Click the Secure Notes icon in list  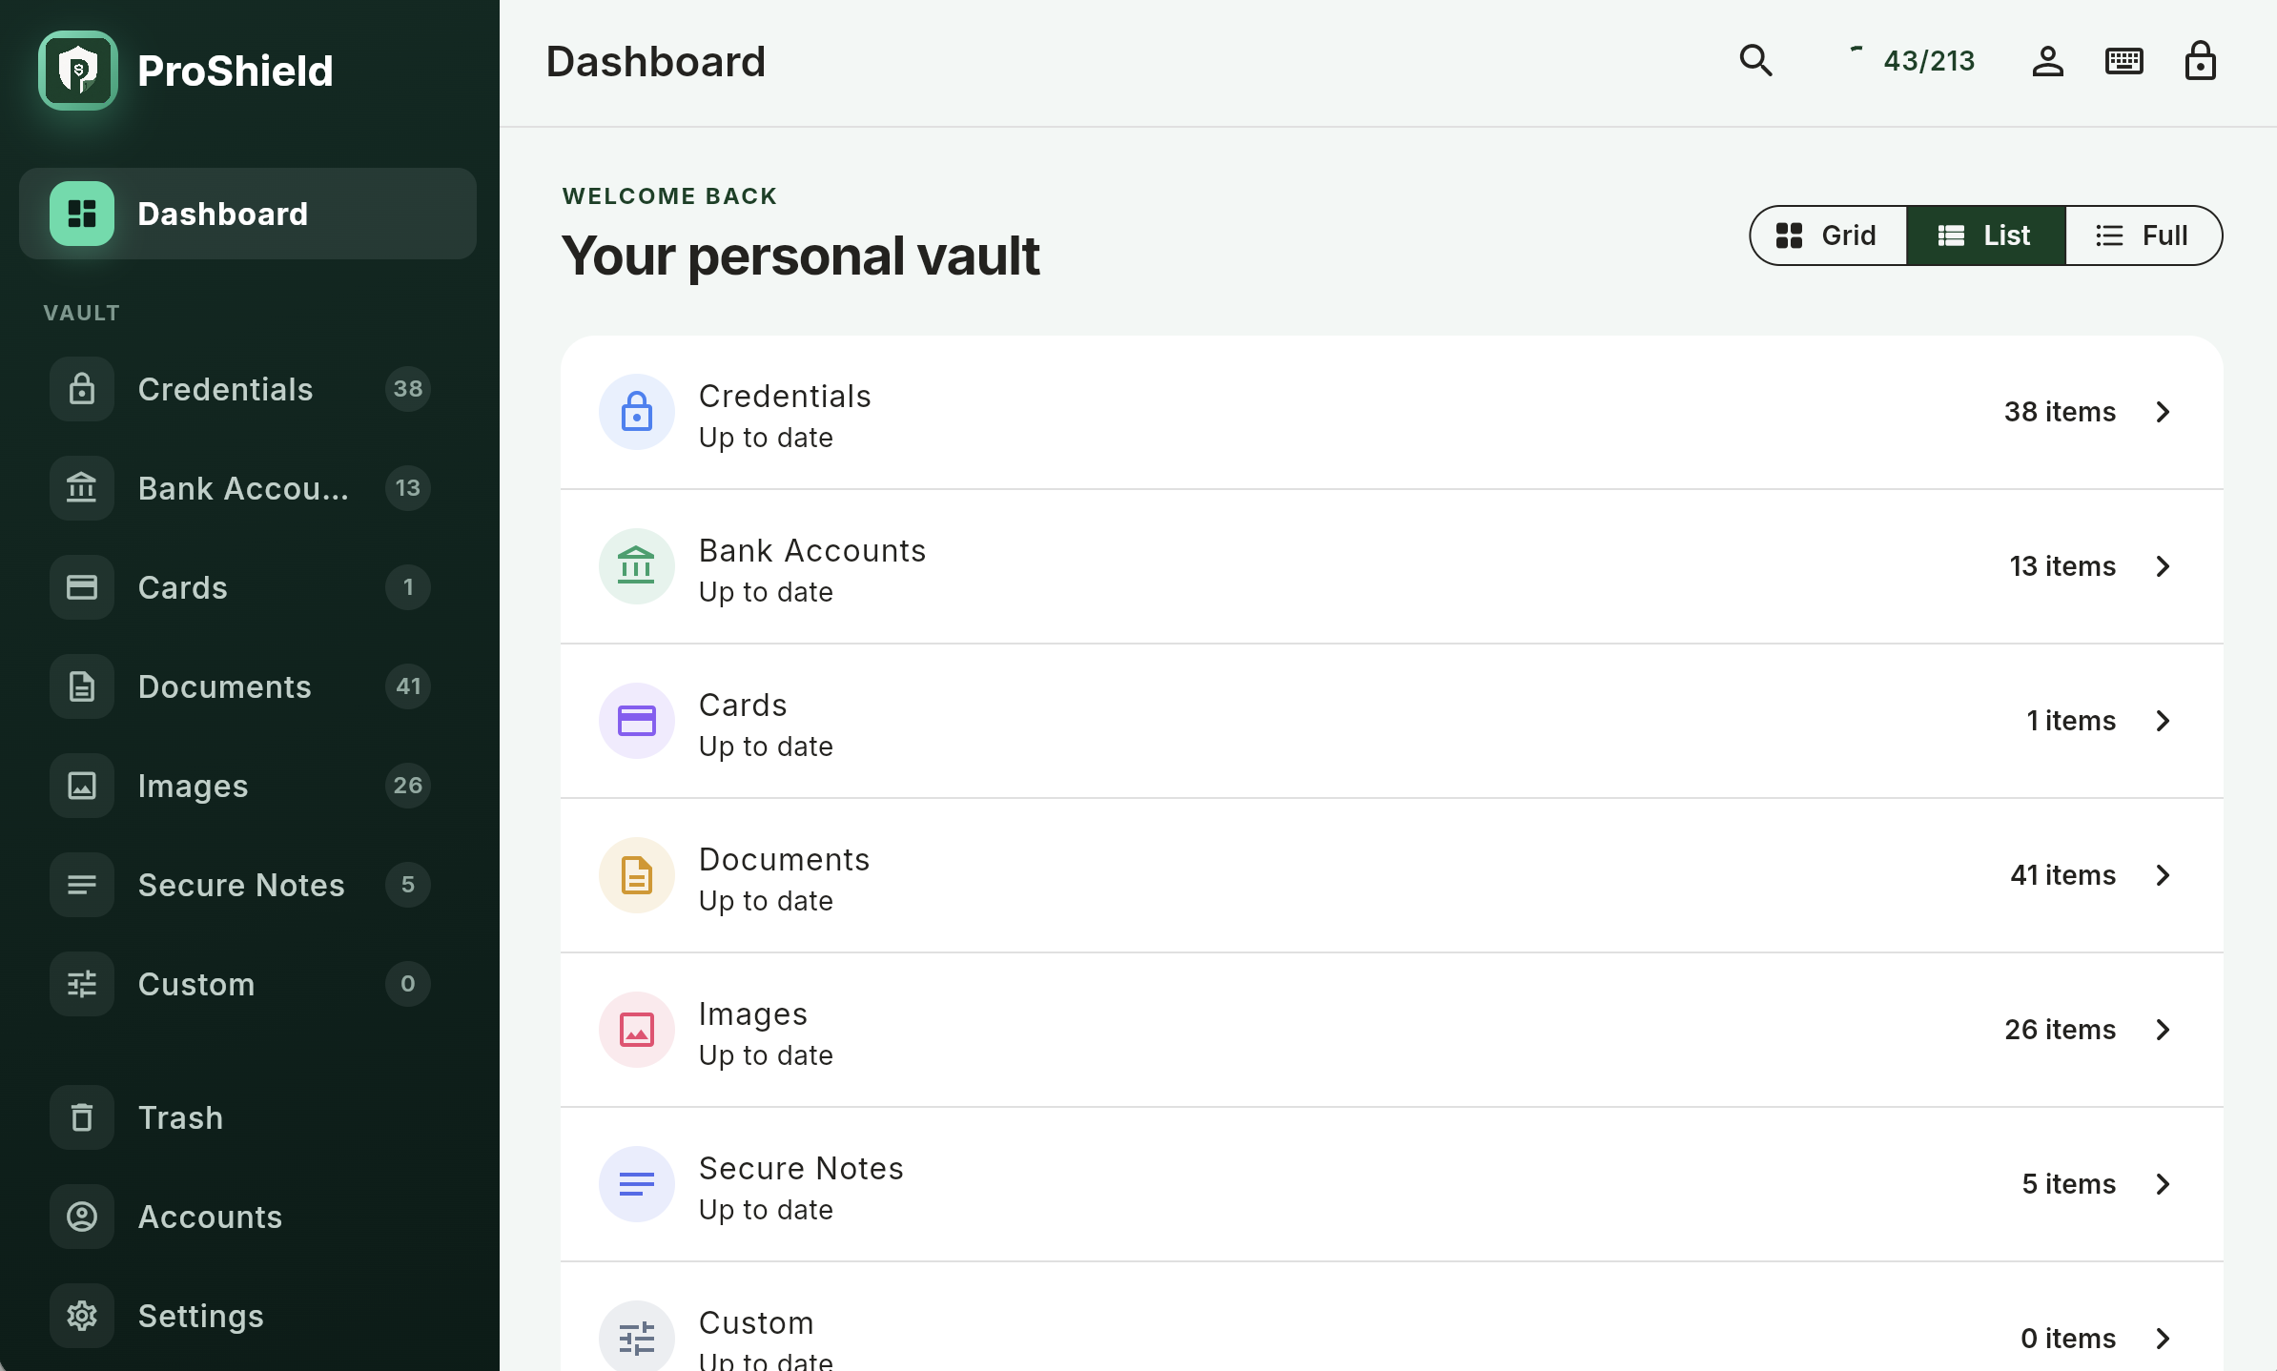(637, 1184)
